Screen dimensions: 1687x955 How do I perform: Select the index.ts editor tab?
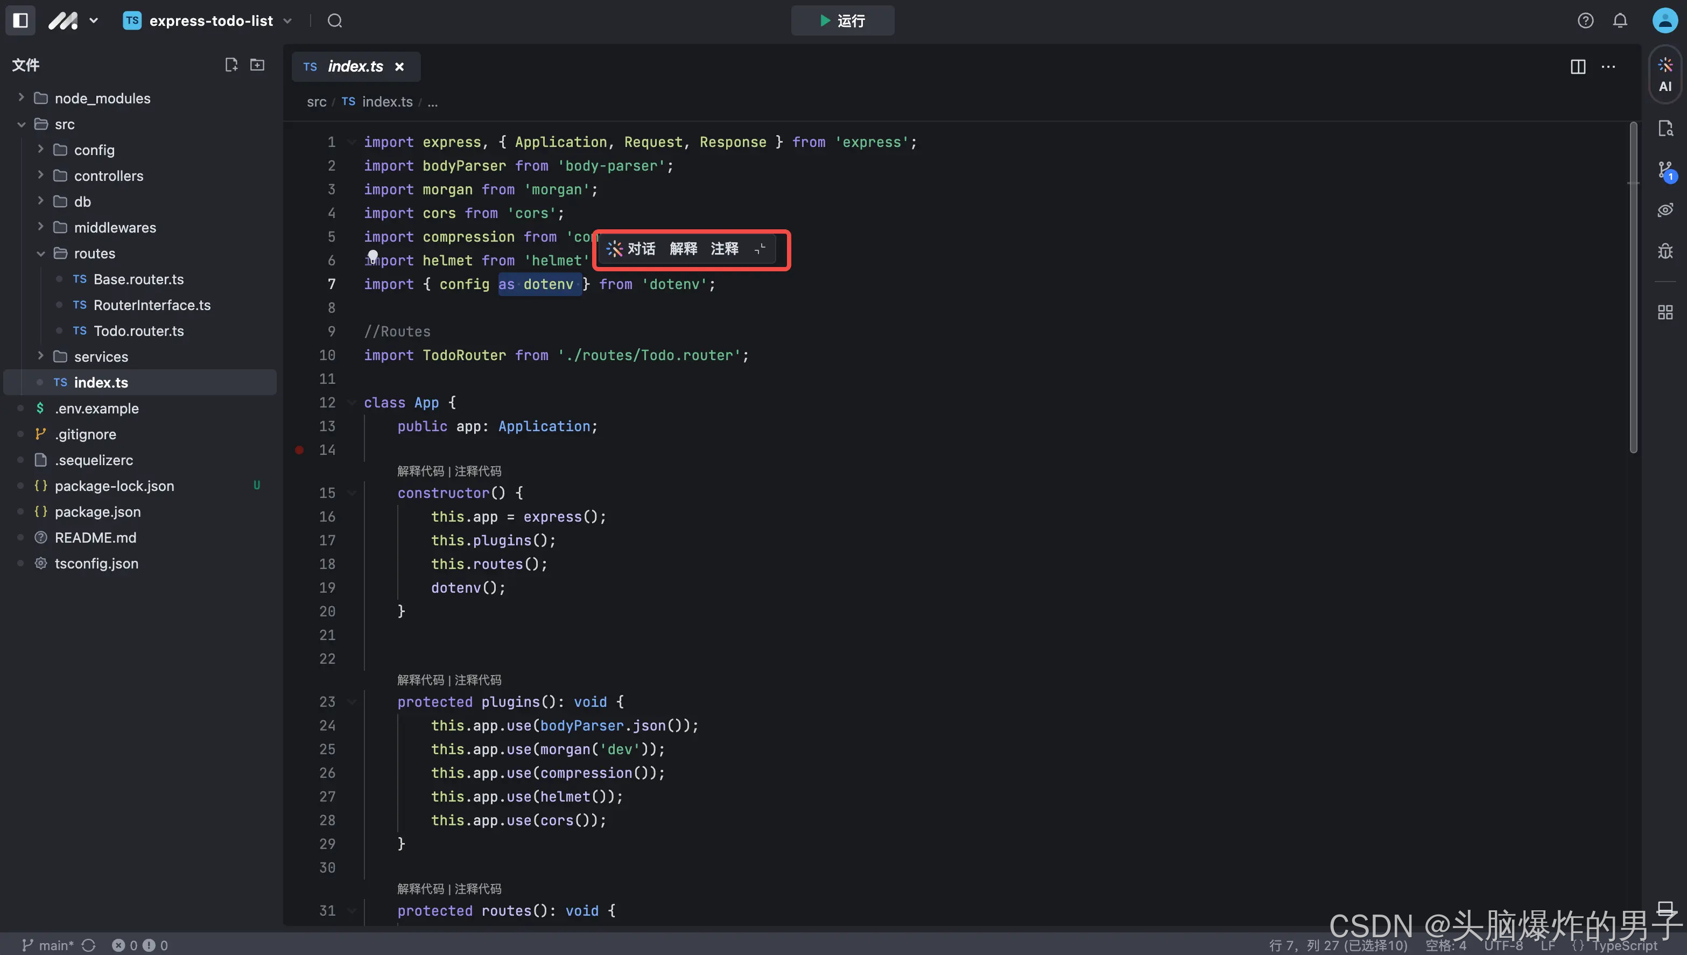pyautogui.click(x=355, y=66)
